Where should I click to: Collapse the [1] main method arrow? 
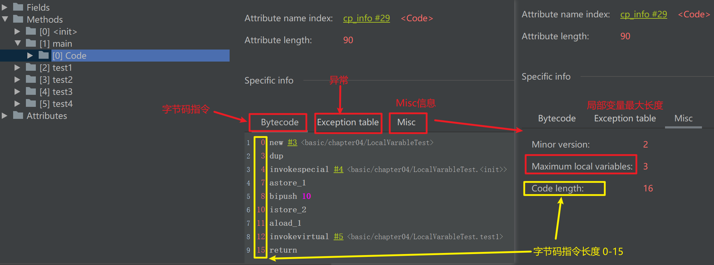click(x=17, y=43)
